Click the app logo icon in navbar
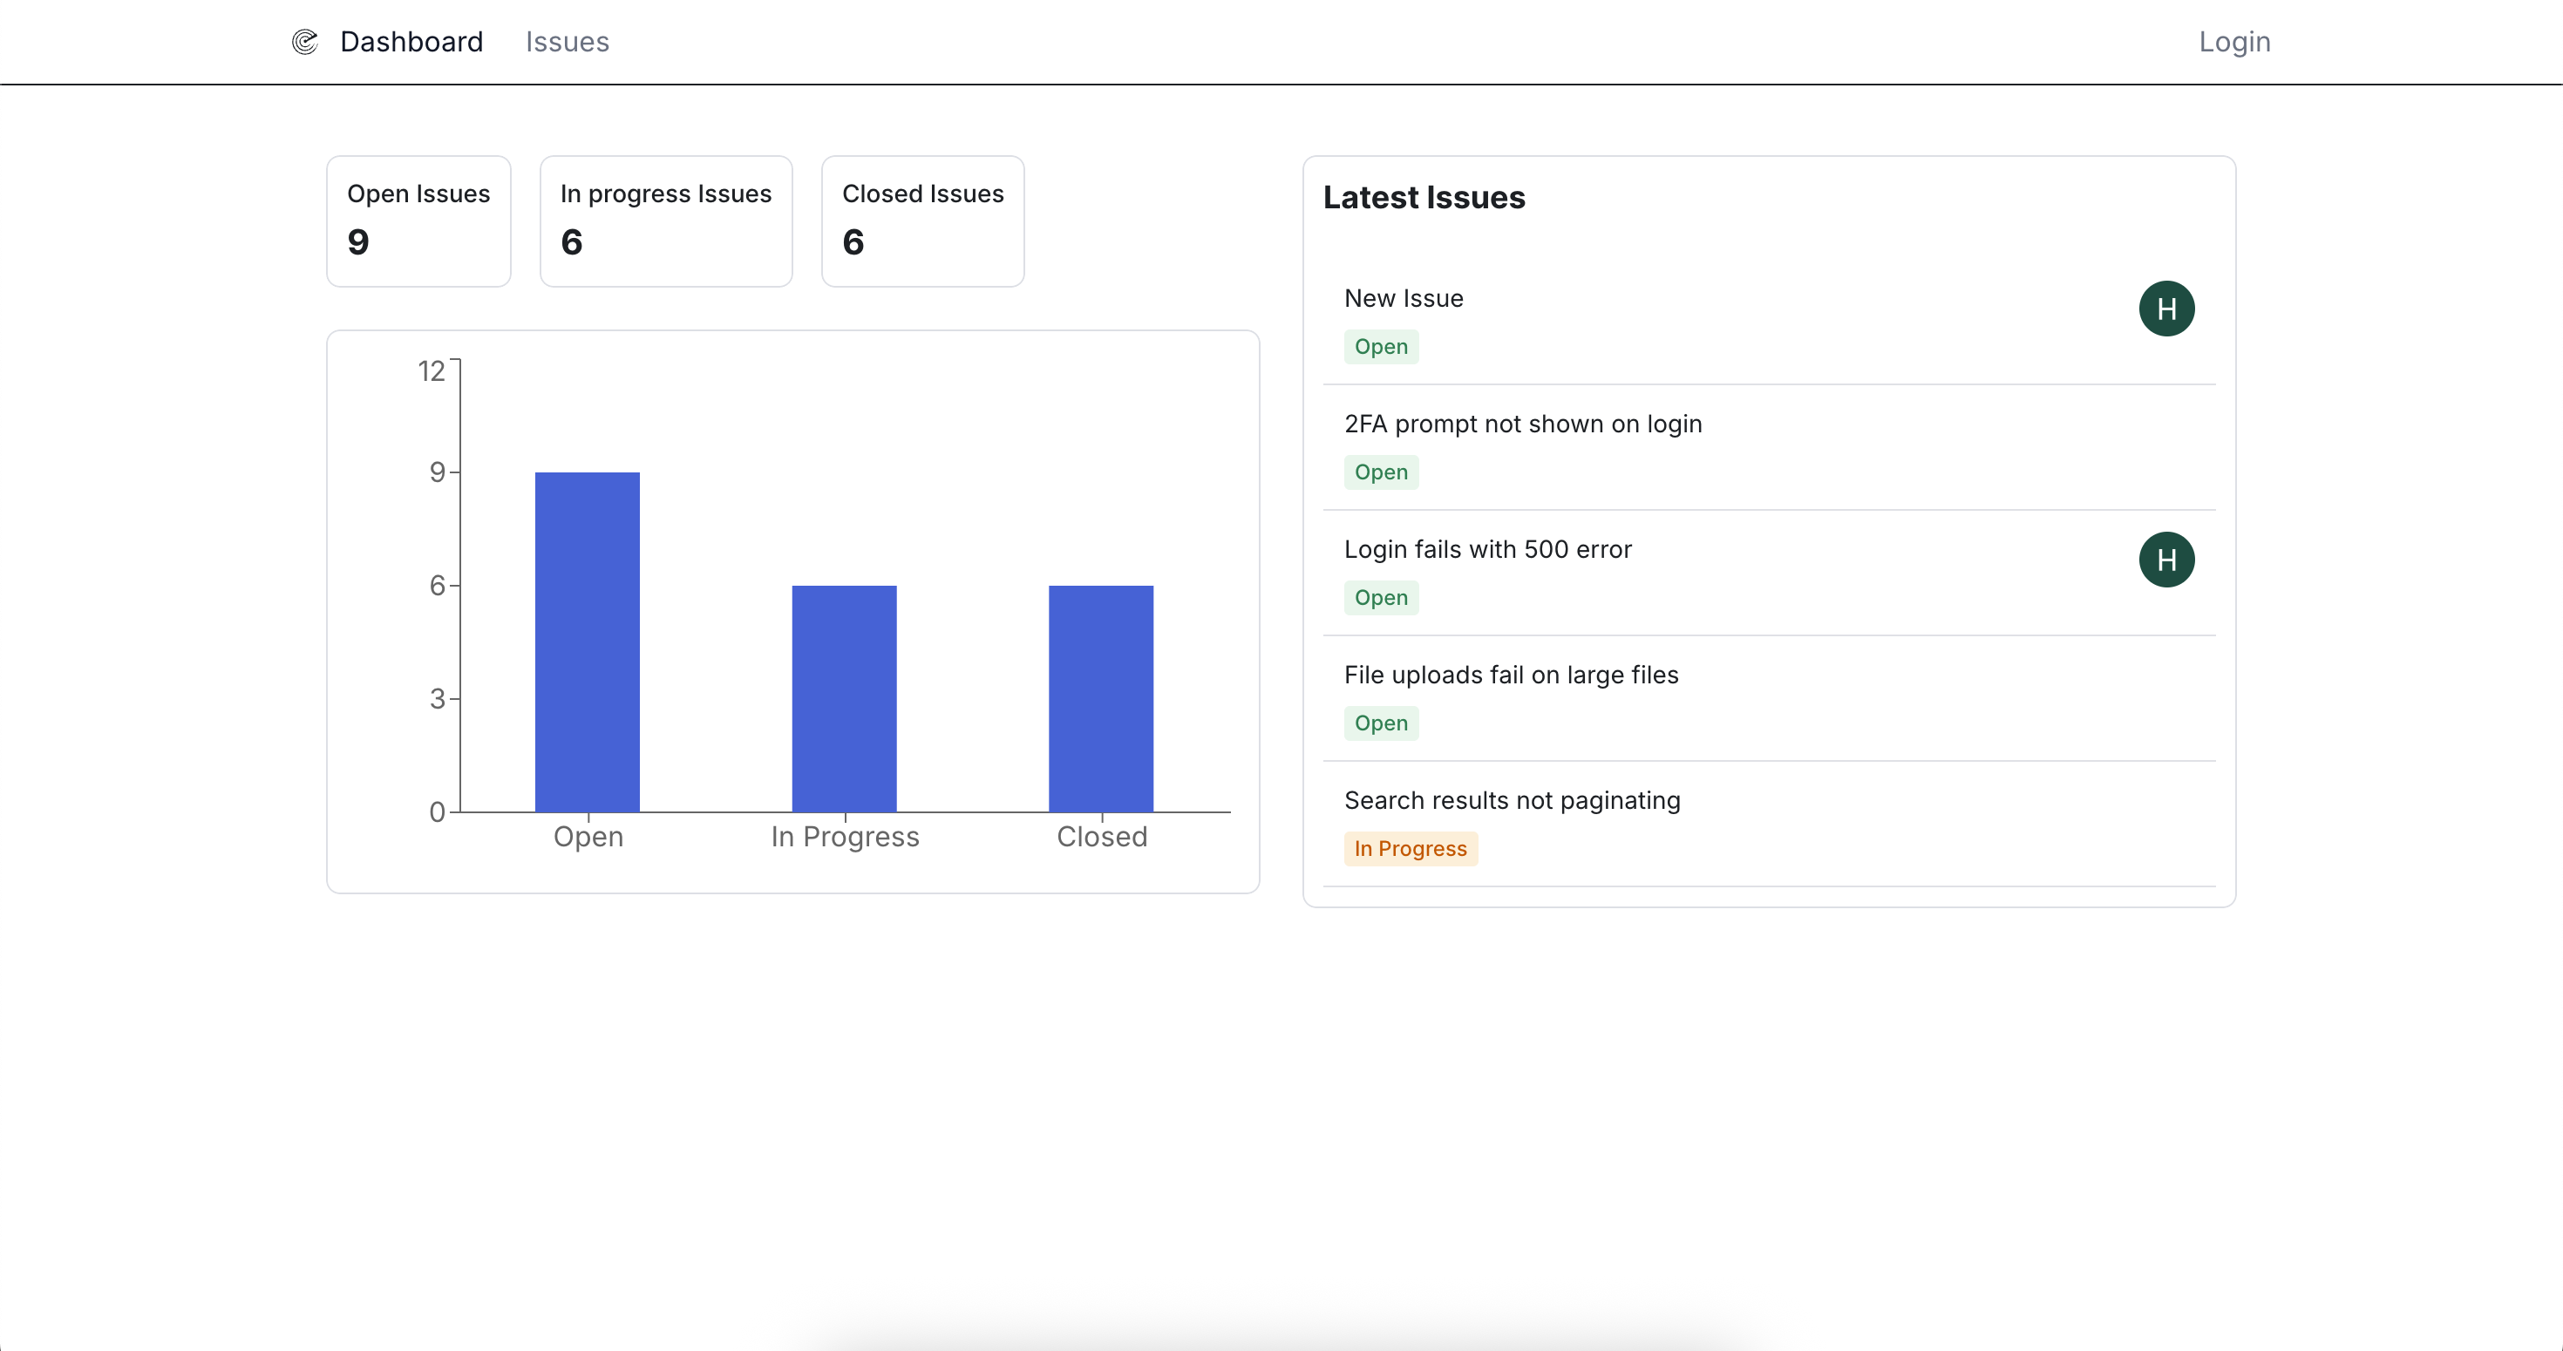This screenshot has width=2563, height=1351. point(304,42)
